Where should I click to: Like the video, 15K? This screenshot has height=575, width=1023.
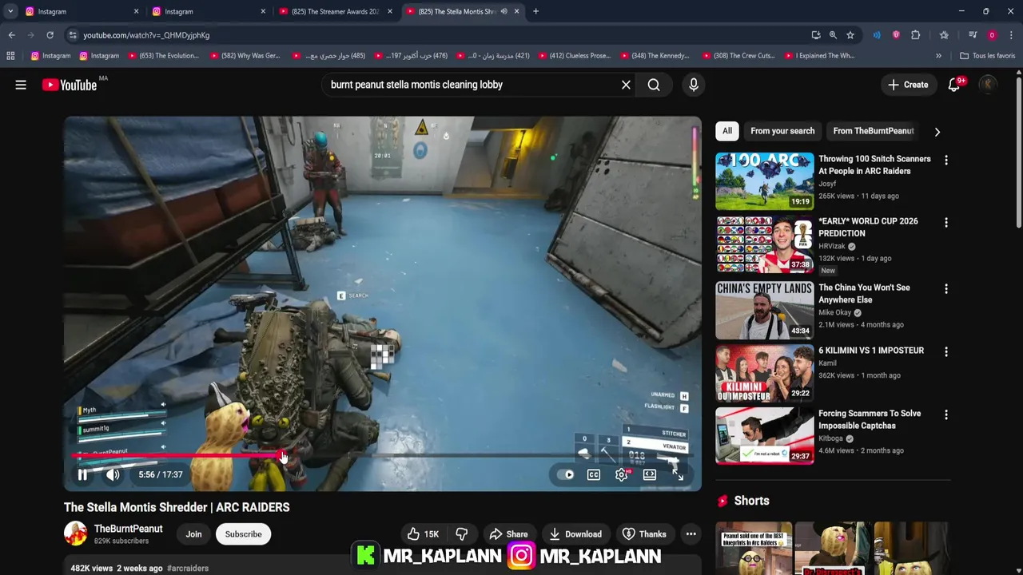422,534
